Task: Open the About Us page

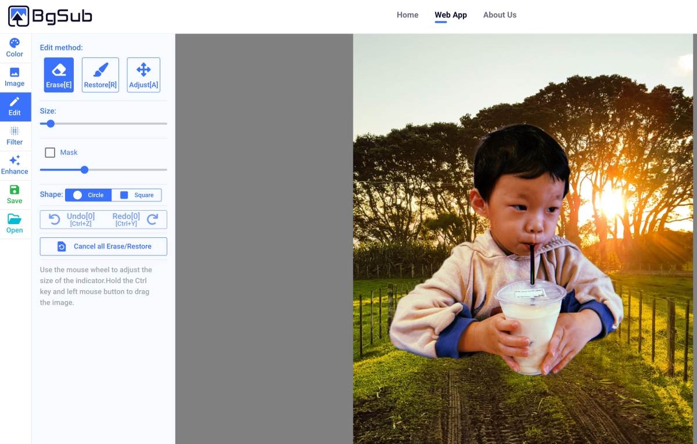Action: pyautogui.click(x=500, y=15)
